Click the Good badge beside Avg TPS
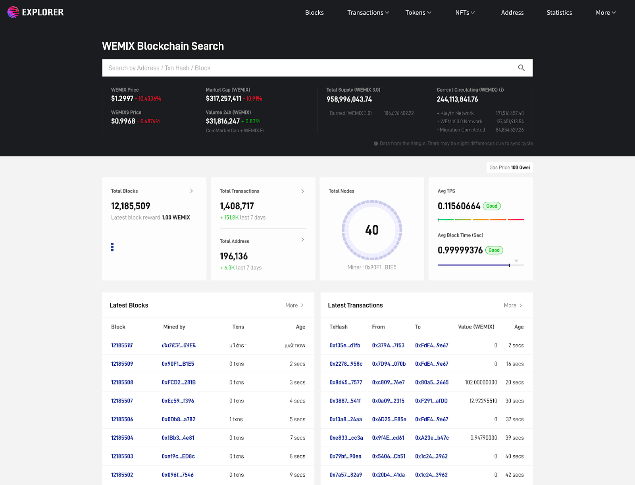635x485 pixels. tap(492, 206)
